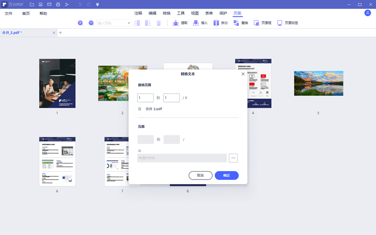The image size is (376, 235).
Task: Open file via folder icon
Action: 32,4
